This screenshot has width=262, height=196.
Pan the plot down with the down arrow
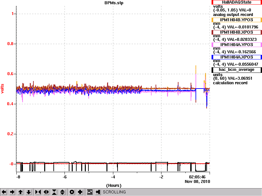(28, 192)
